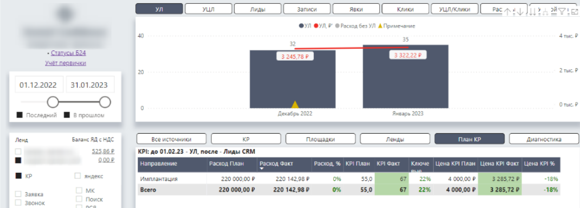The height and width of the screenshot is (208, 580).
Task: Check the Поиск checkbox
Action: click(x=79, y=199)
